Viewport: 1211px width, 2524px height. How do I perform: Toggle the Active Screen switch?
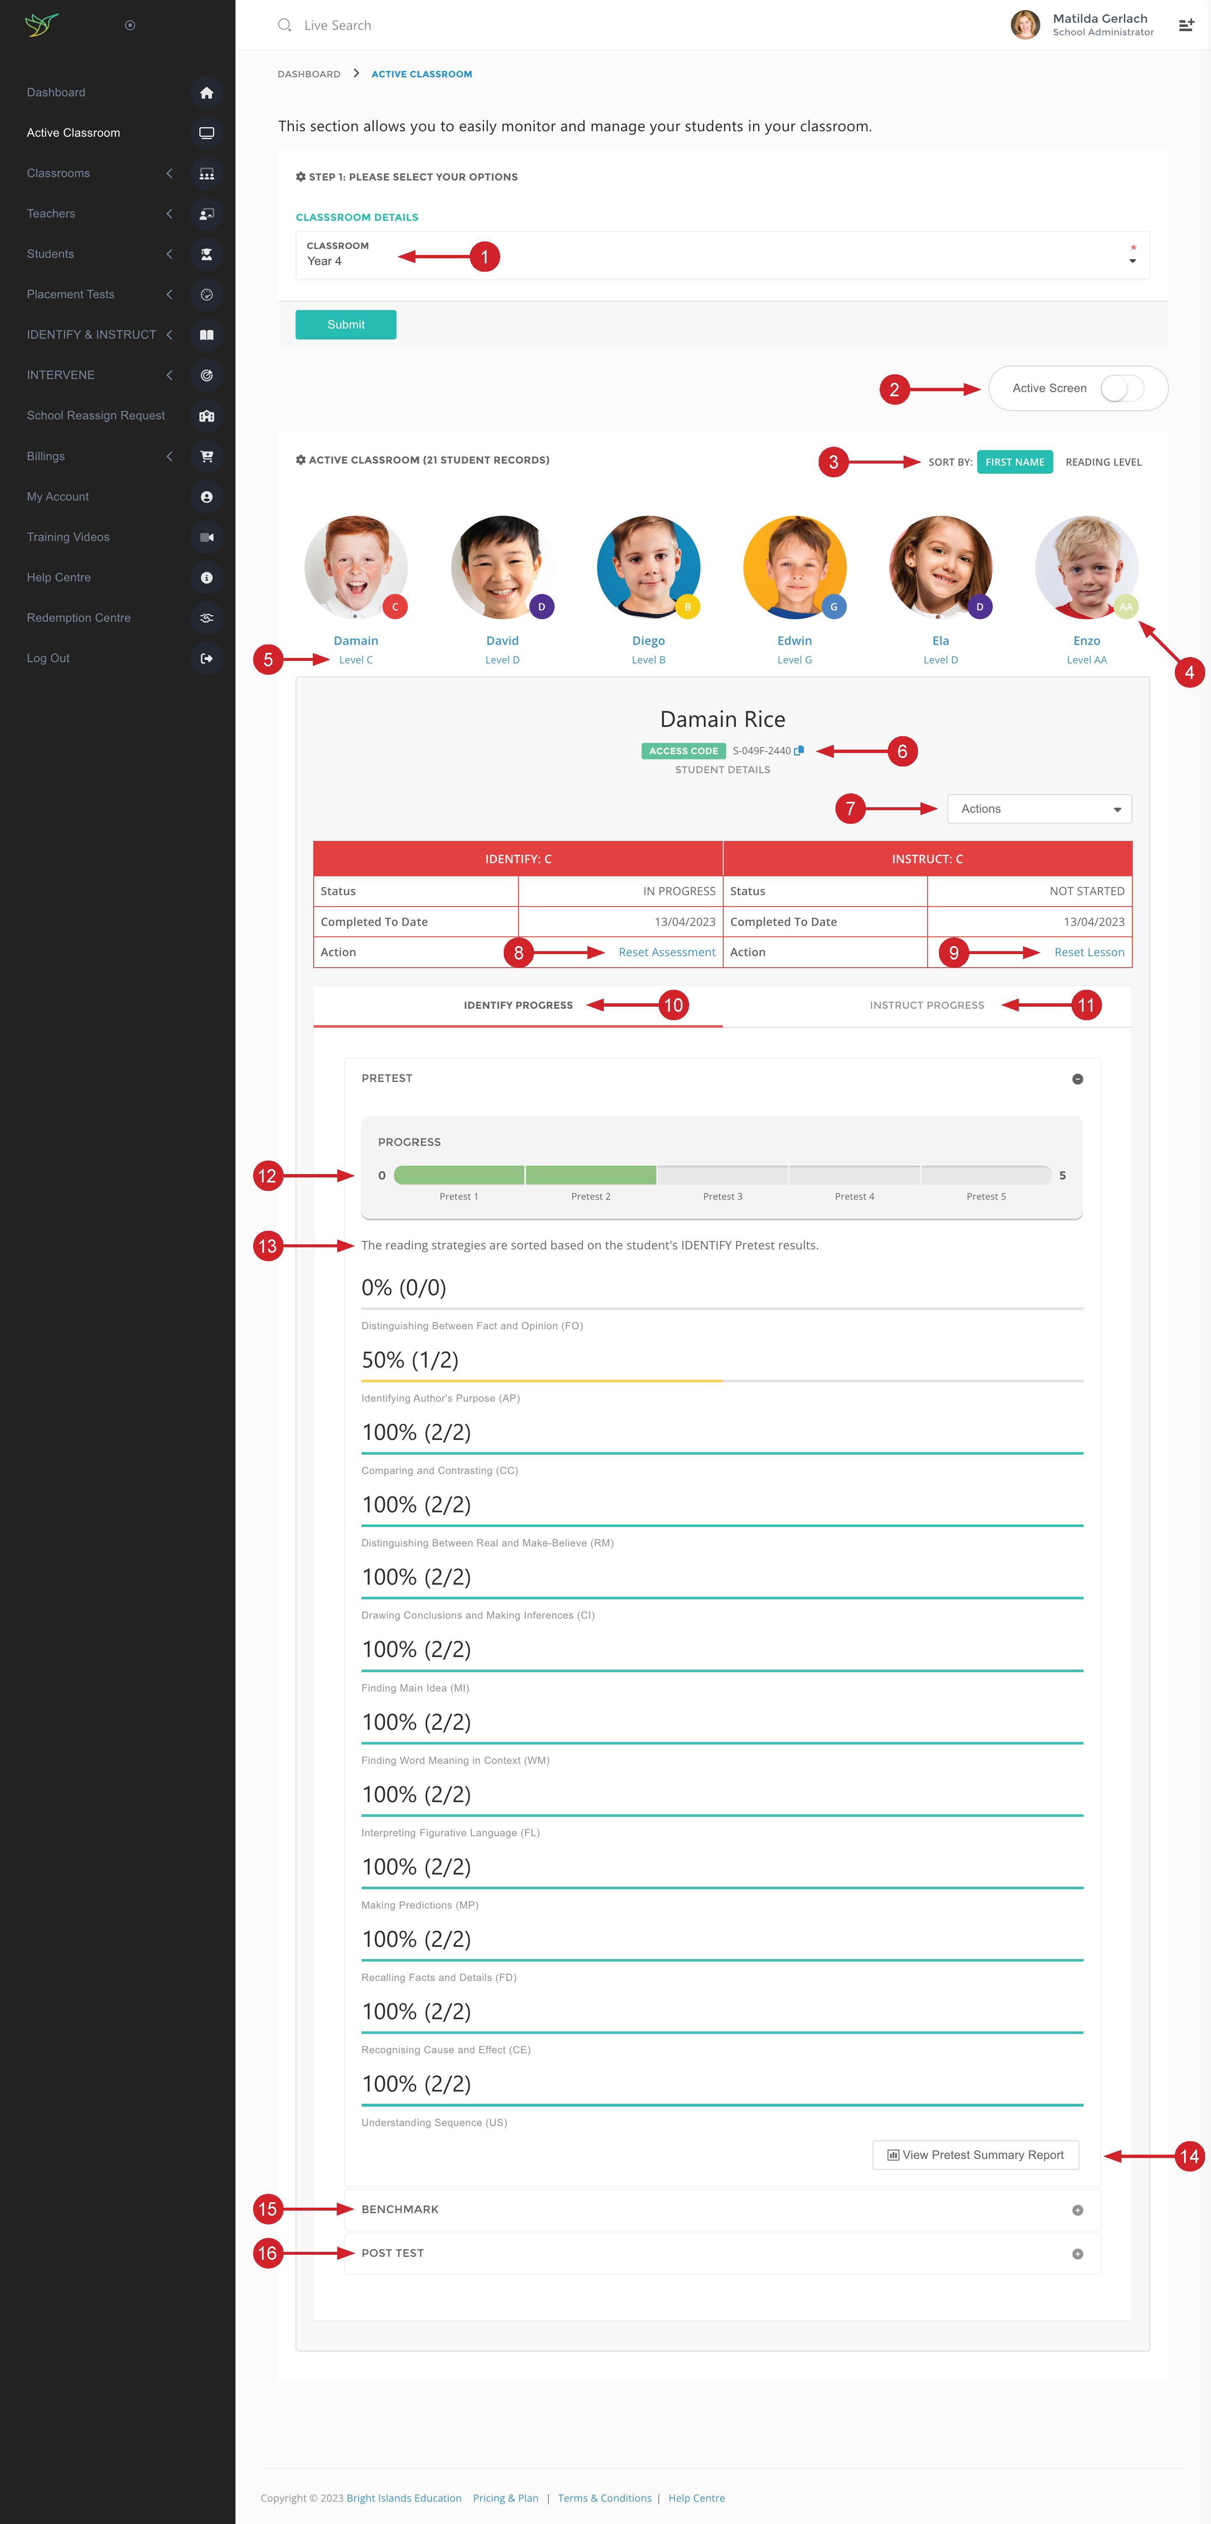tap(1121, 388)
